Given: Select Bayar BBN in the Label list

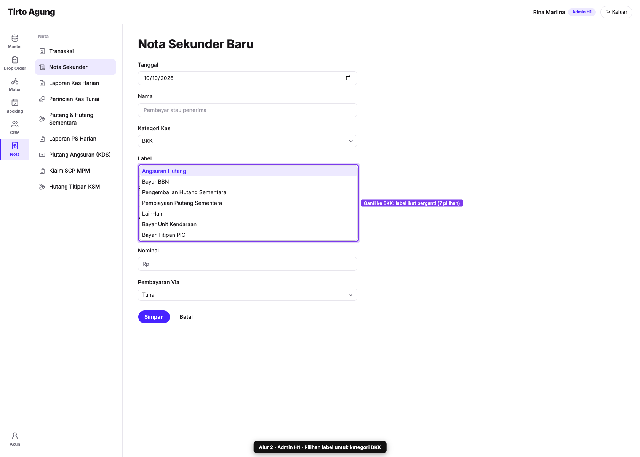Looking at the screenshot, I should click(x=248, y=182).
